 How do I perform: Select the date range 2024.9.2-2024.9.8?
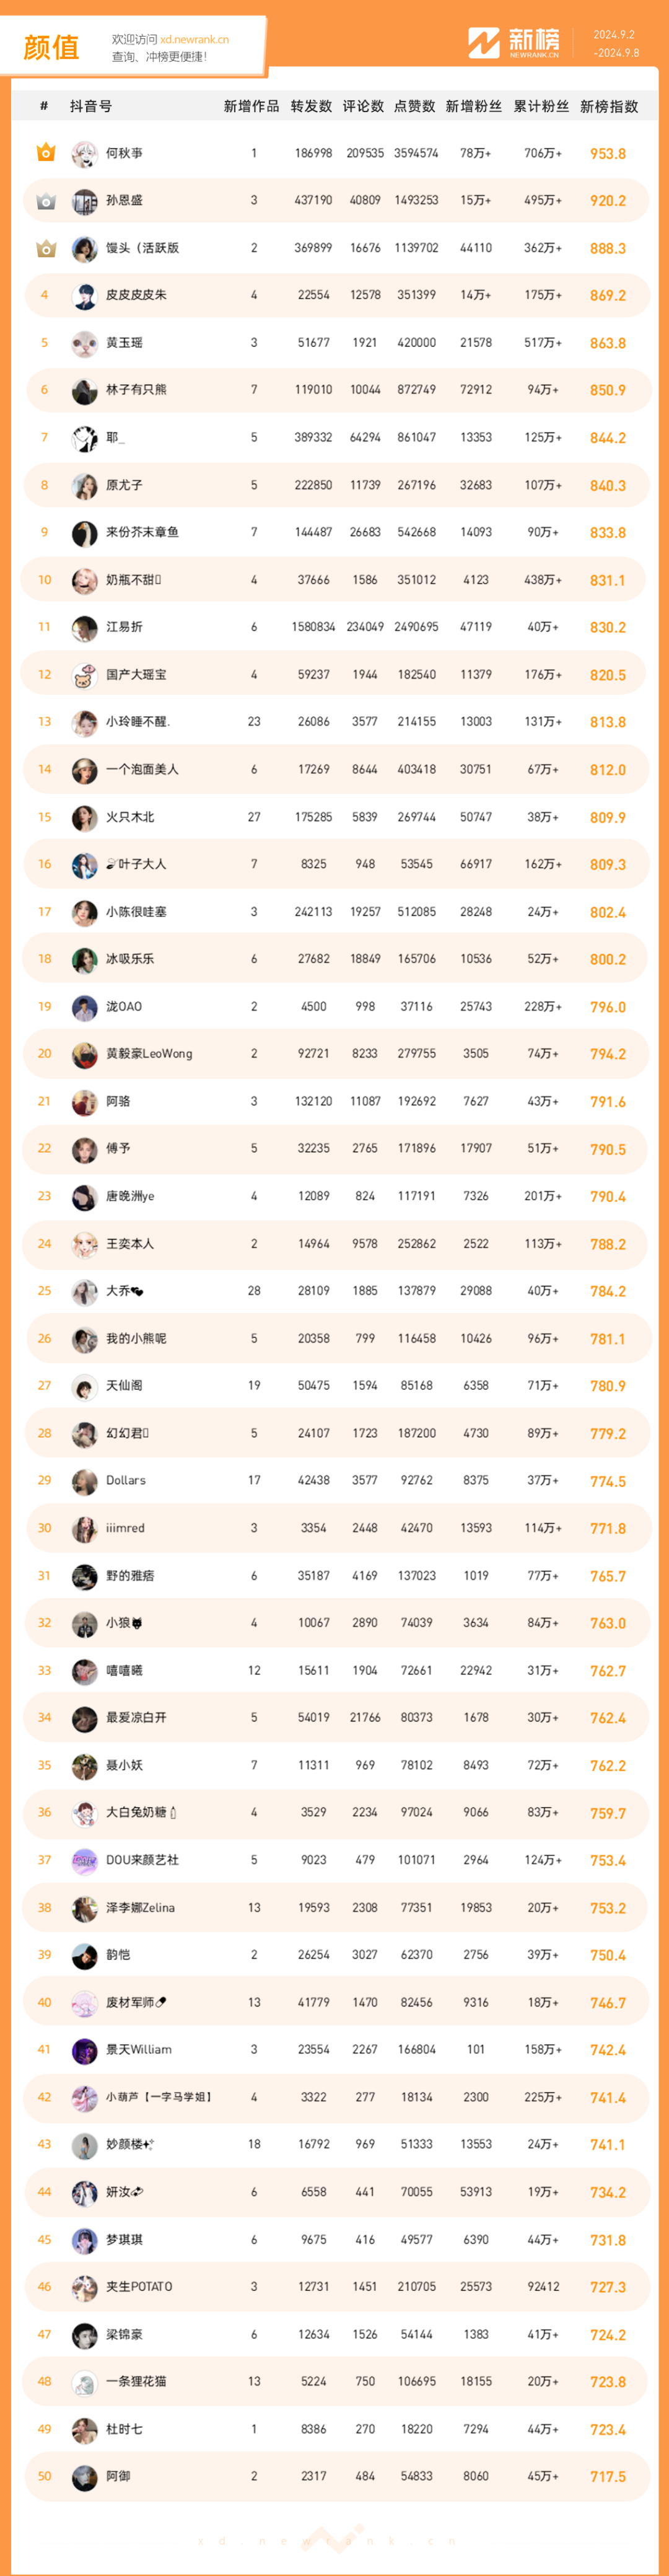click(614, 44)
